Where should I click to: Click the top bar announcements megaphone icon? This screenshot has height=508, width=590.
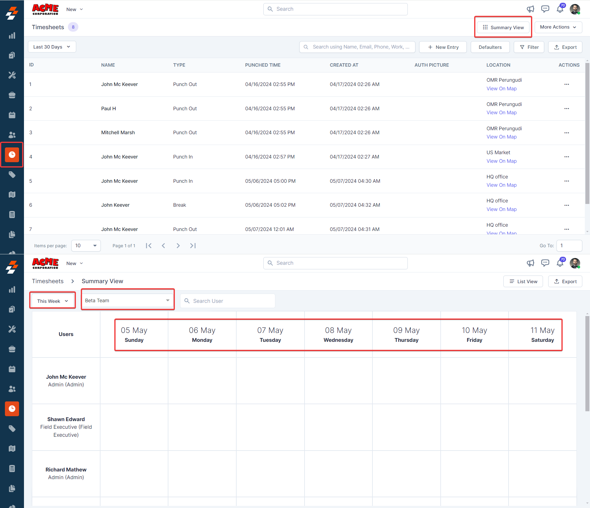[x=530, y=9]
